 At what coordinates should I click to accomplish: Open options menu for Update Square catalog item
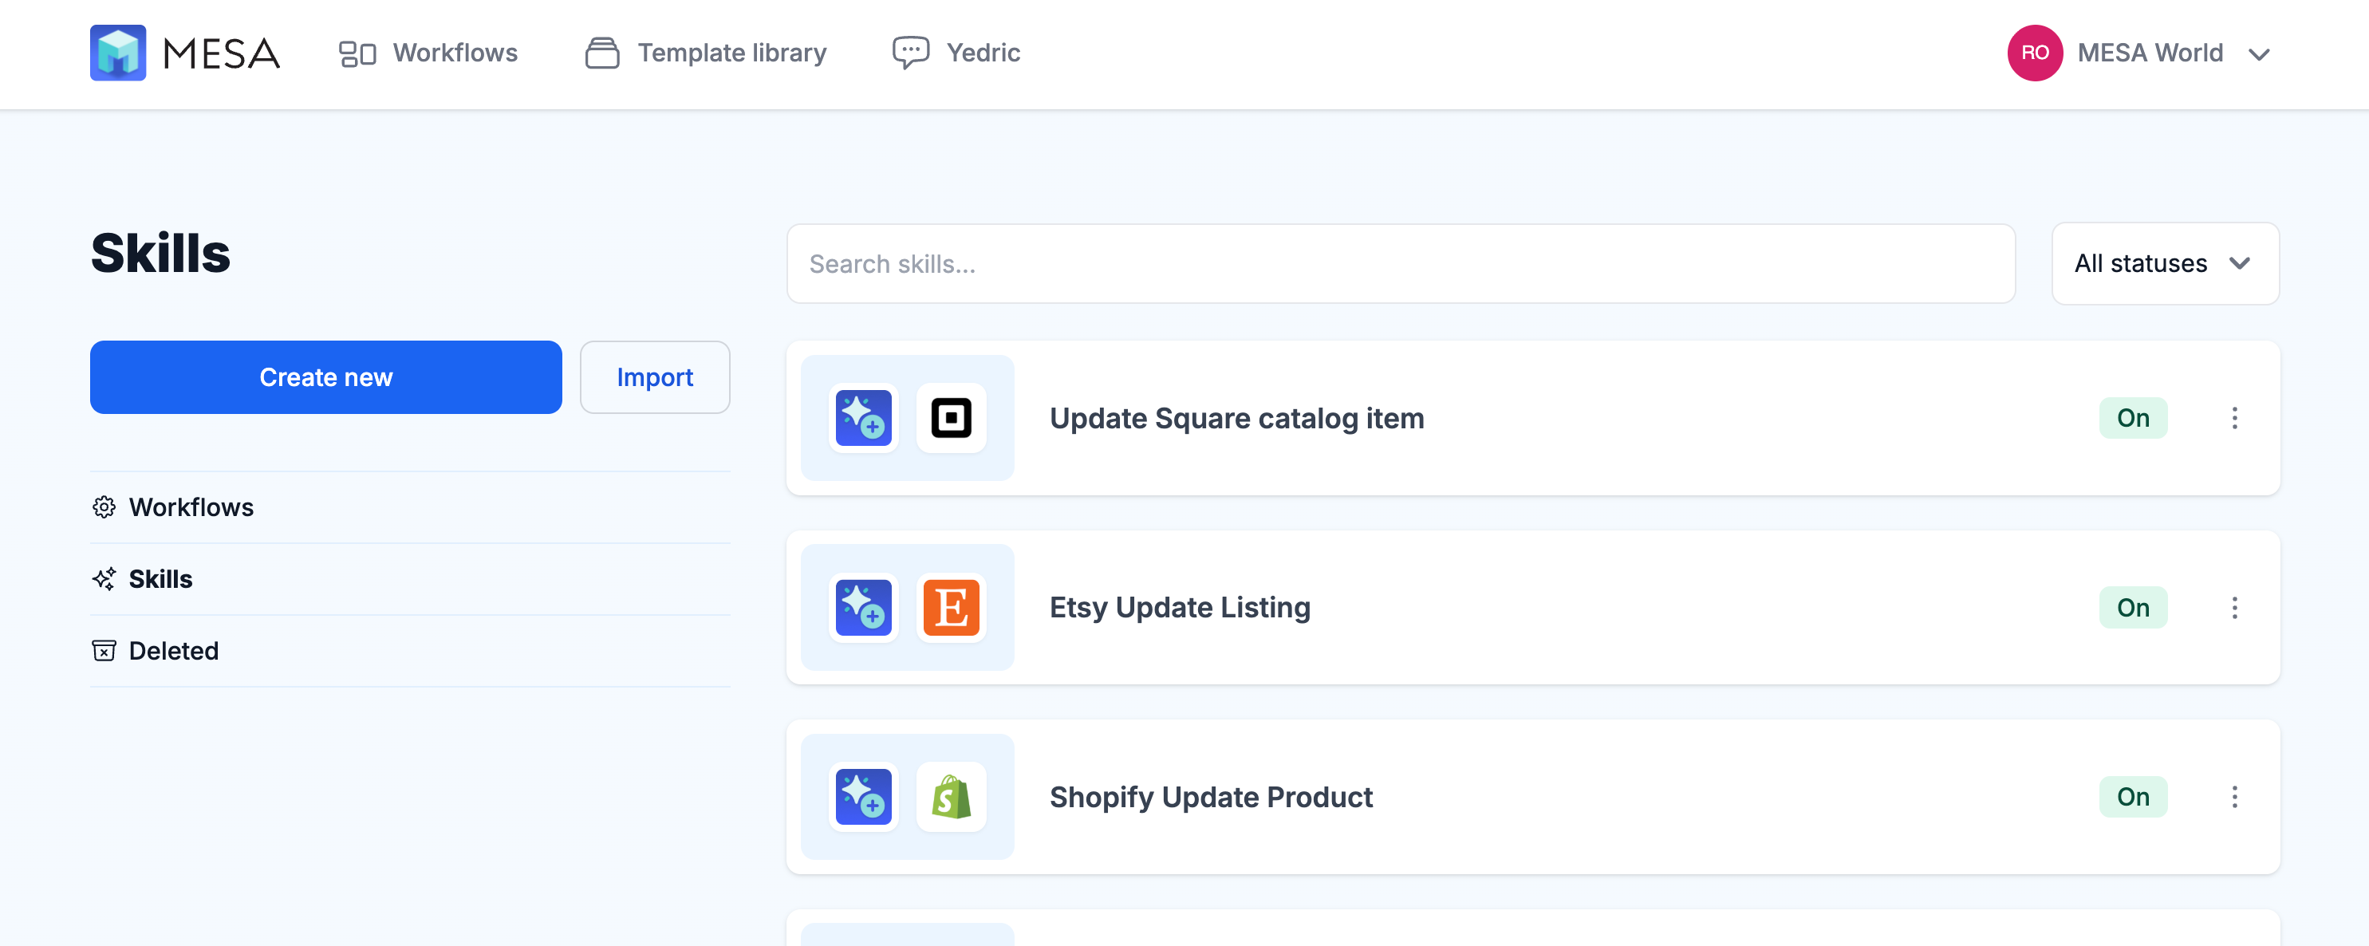(x=2235, y=418)
